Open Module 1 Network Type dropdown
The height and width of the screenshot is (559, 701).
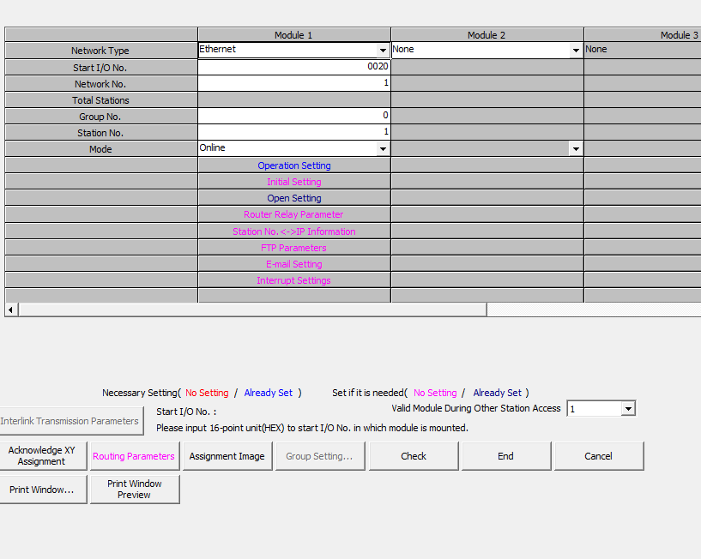pos(383,51)
